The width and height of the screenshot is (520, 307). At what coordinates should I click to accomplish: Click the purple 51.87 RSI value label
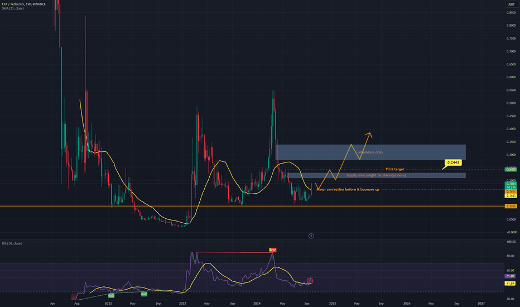(511, 276)
